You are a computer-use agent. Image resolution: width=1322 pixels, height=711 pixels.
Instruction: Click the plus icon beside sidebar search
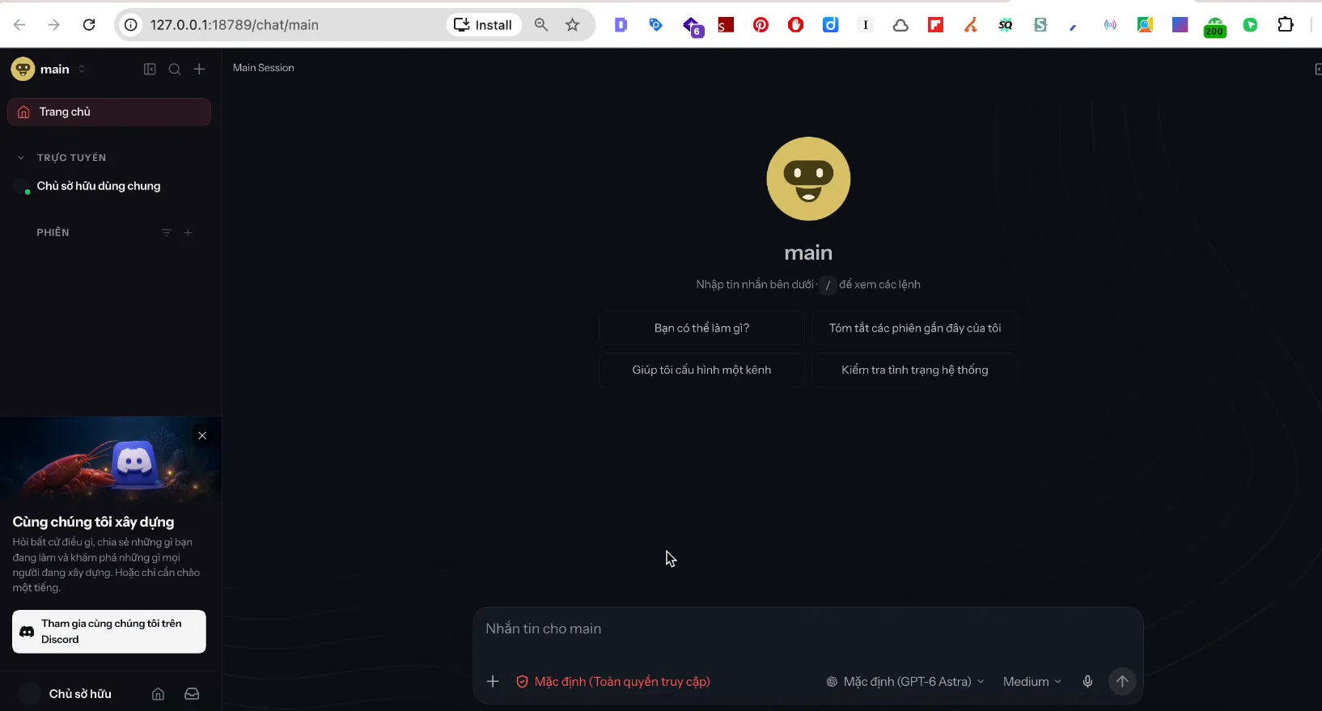[x=200, y=70]
